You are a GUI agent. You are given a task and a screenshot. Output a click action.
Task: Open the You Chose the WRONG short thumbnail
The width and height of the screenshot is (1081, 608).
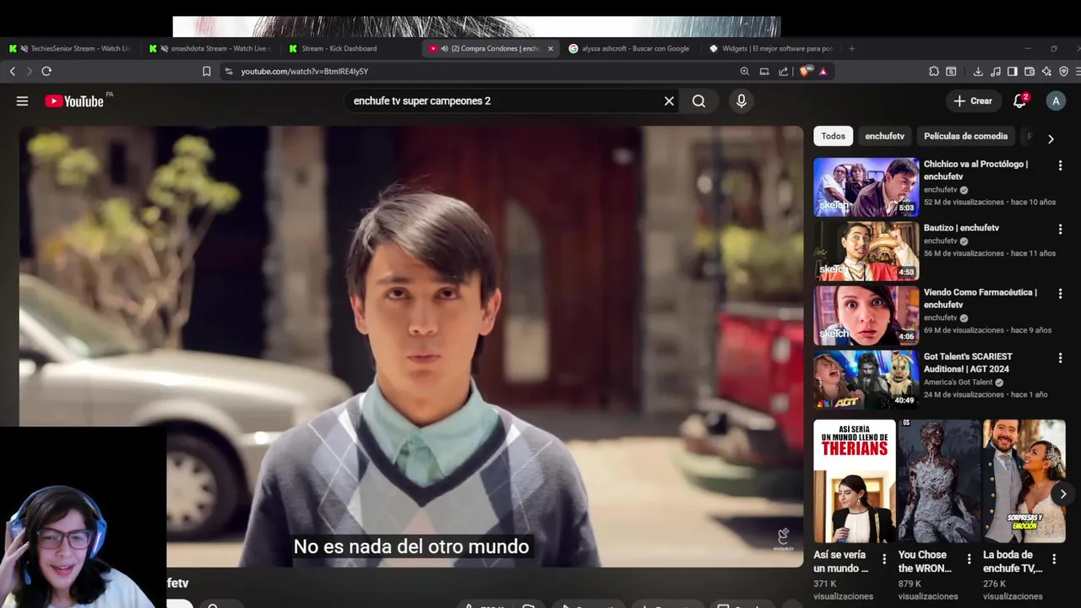(x=939, y=481)
